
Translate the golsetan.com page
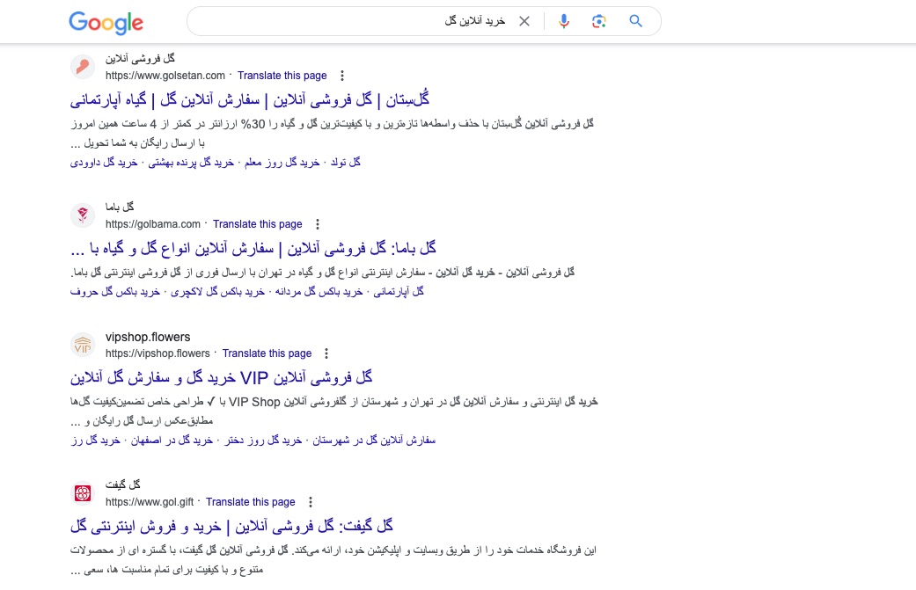point(282,76)
